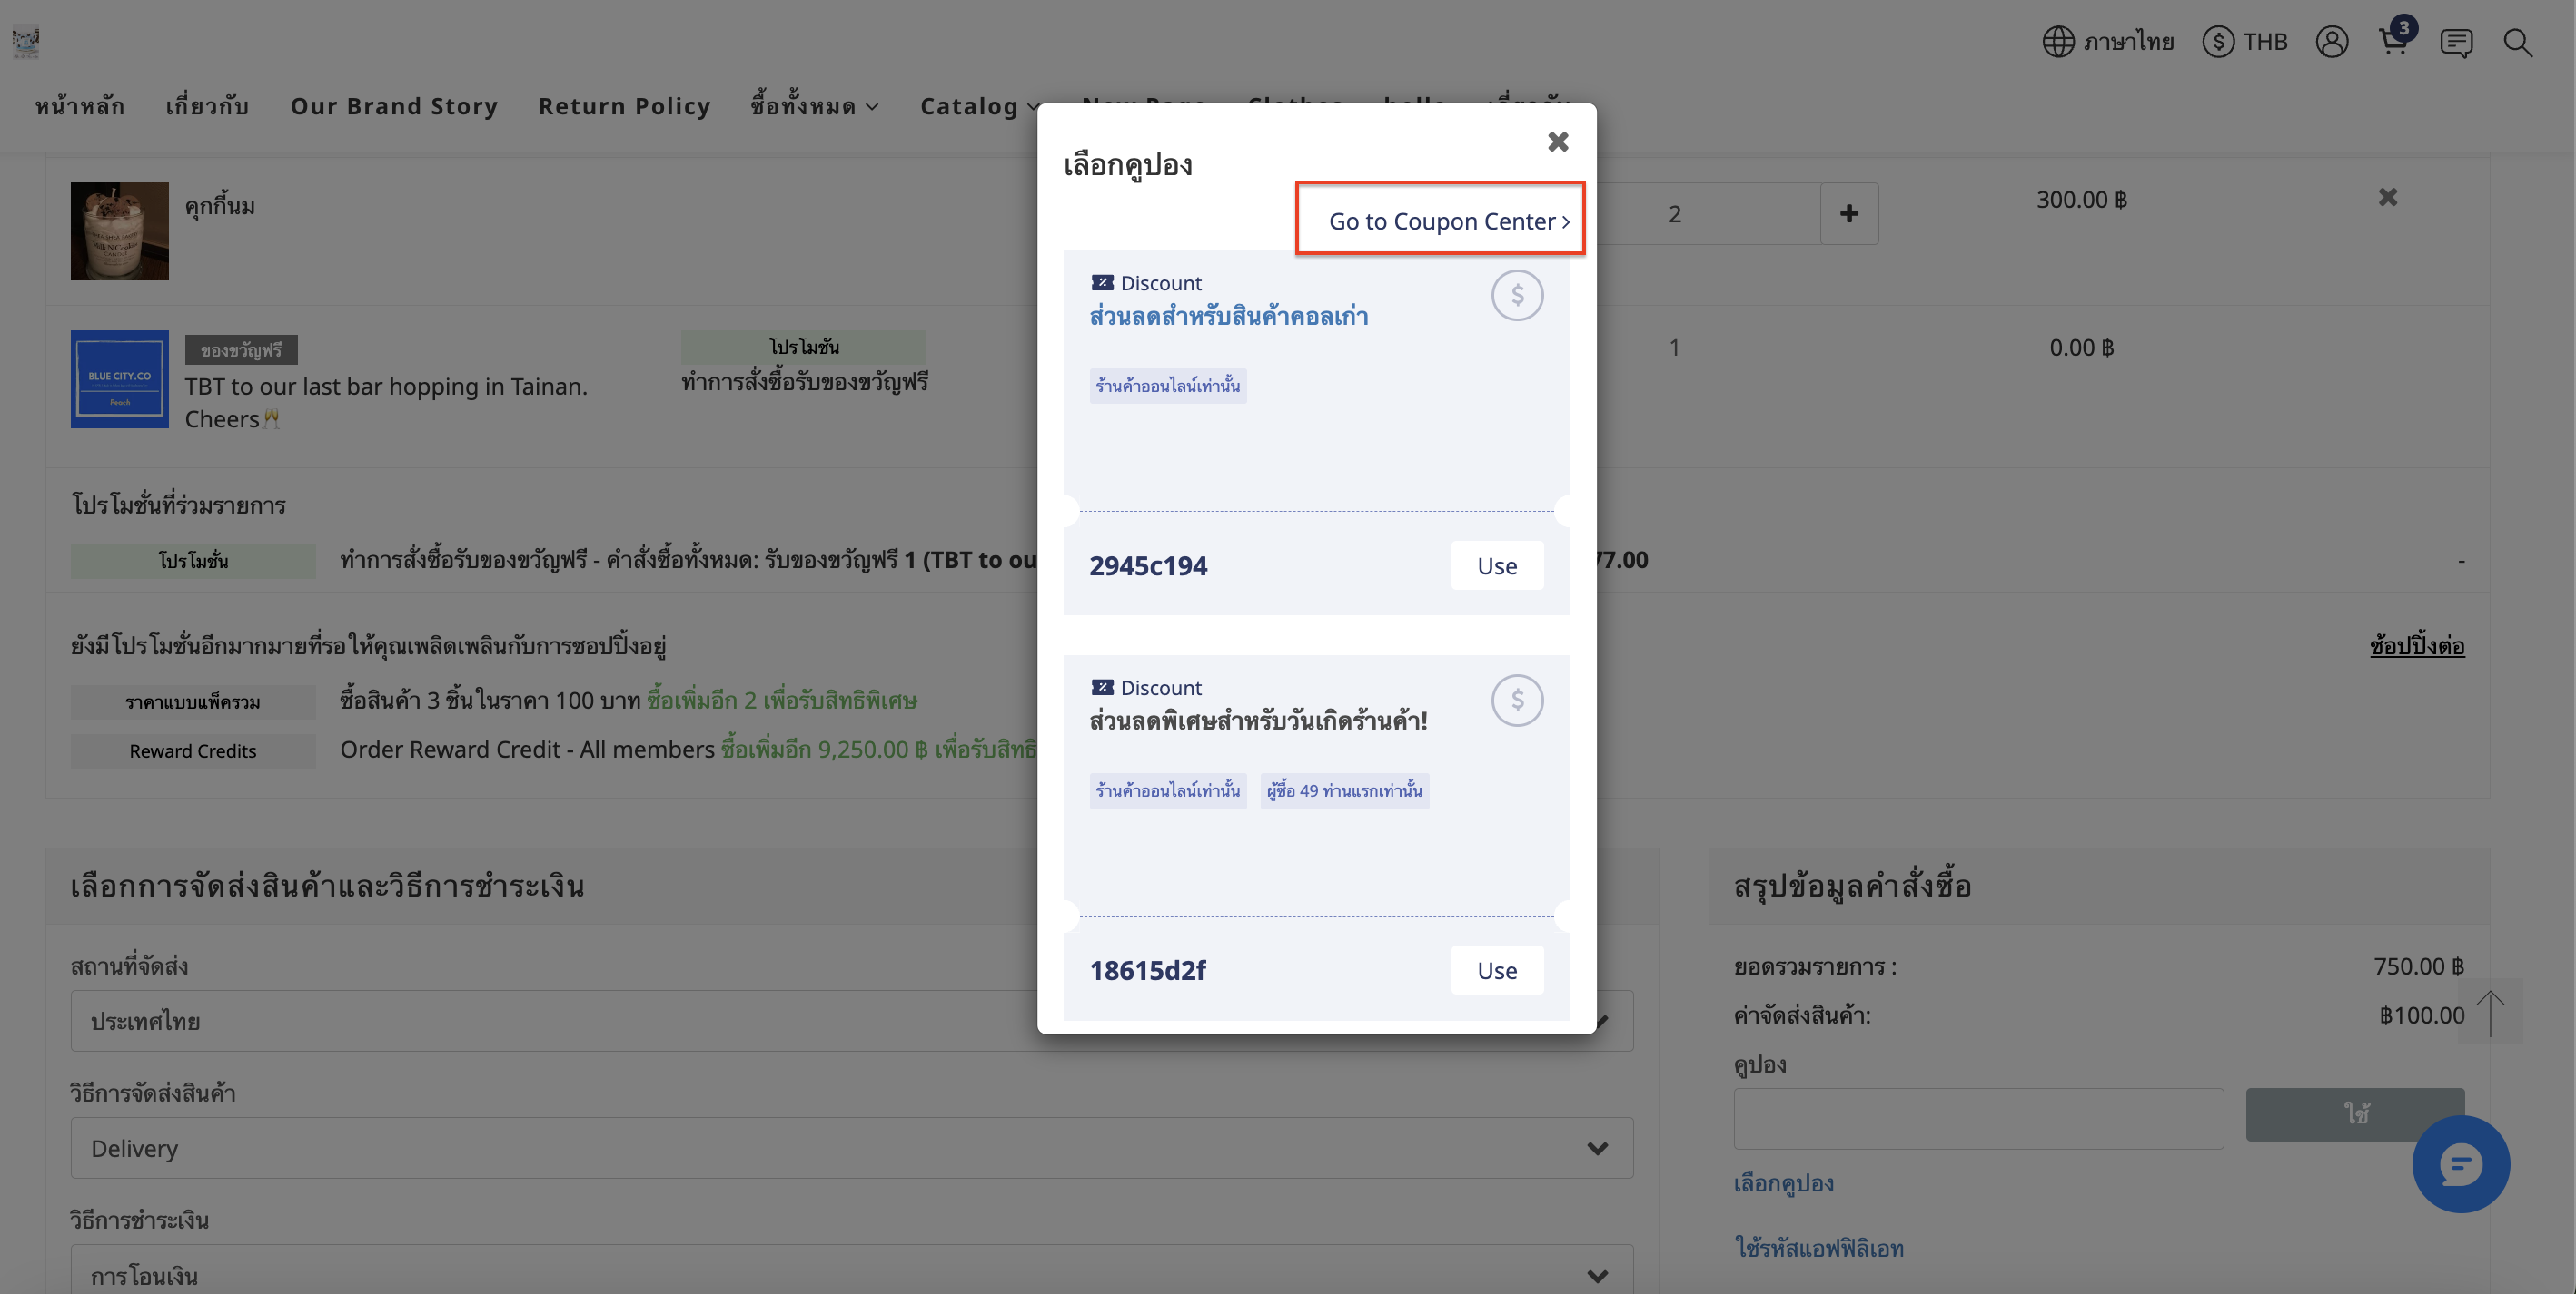Click ส่วนลดสำหรับสินค้าคอลเก่า coupon title

(x=1228, y=317)
